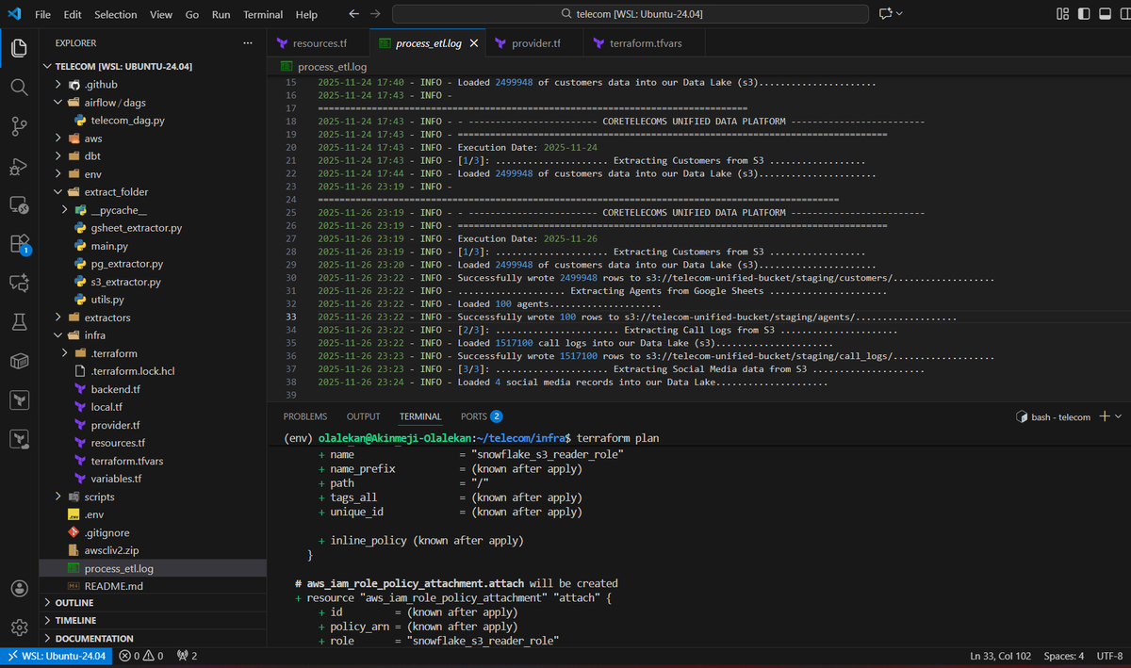The image size is (1131, 668).
Task: Expand the OUTLINE section
Action: [74, 602]
